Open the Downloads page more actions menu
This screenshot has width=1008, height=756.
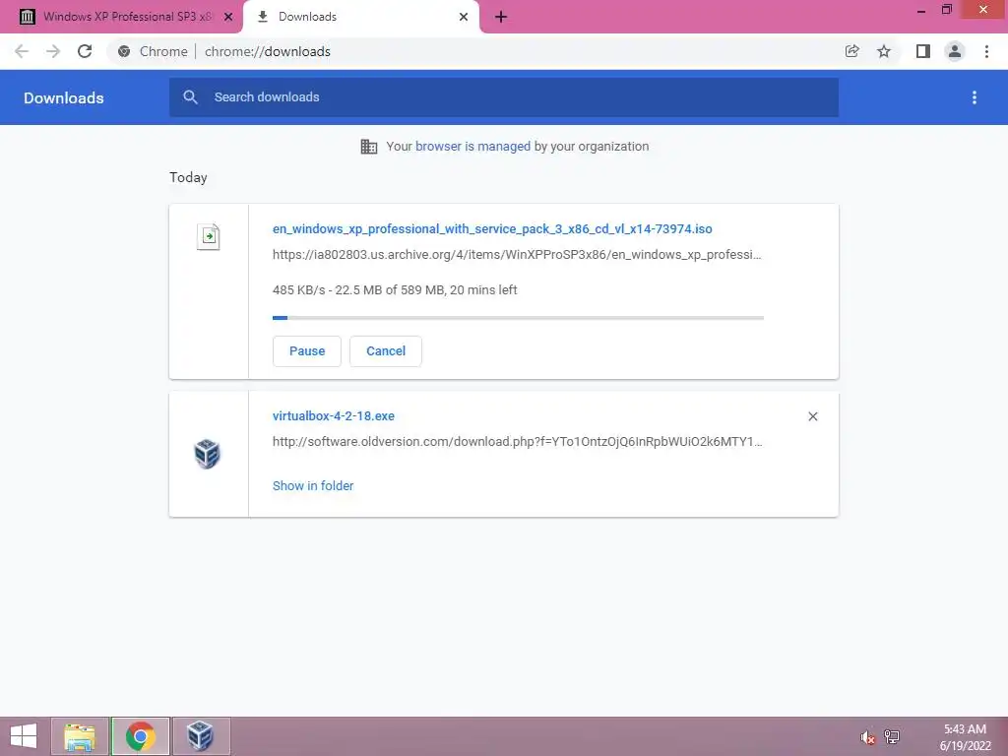tap(975, 97)
